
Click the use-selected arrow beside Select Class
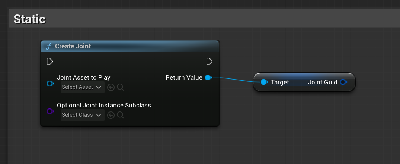click(111, 115)
